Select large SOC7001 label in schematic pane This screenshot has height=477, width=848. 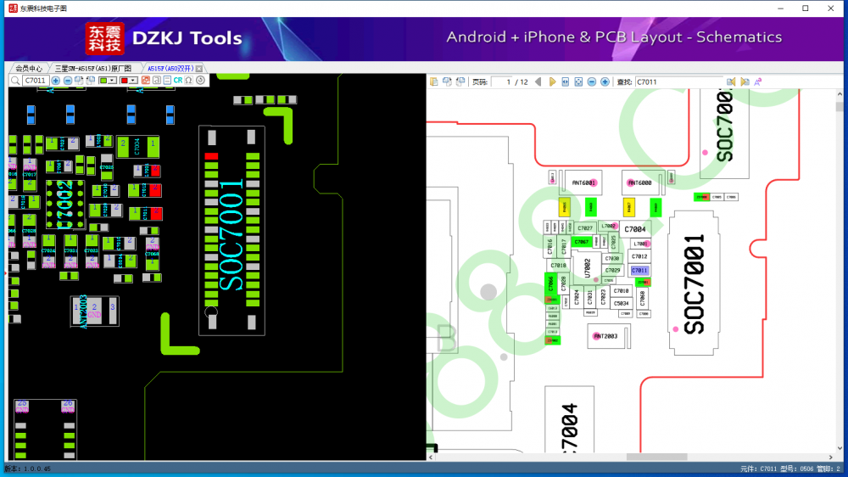694,283
